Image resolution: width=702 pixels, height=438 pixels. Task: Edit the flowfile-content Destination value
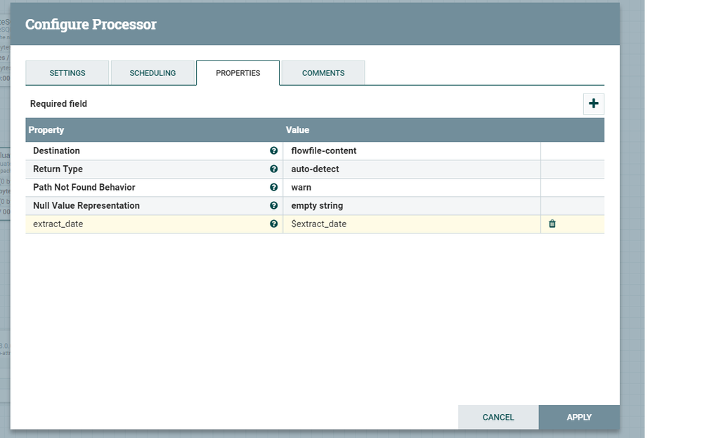pyautogui.click(x=412, y=151)
